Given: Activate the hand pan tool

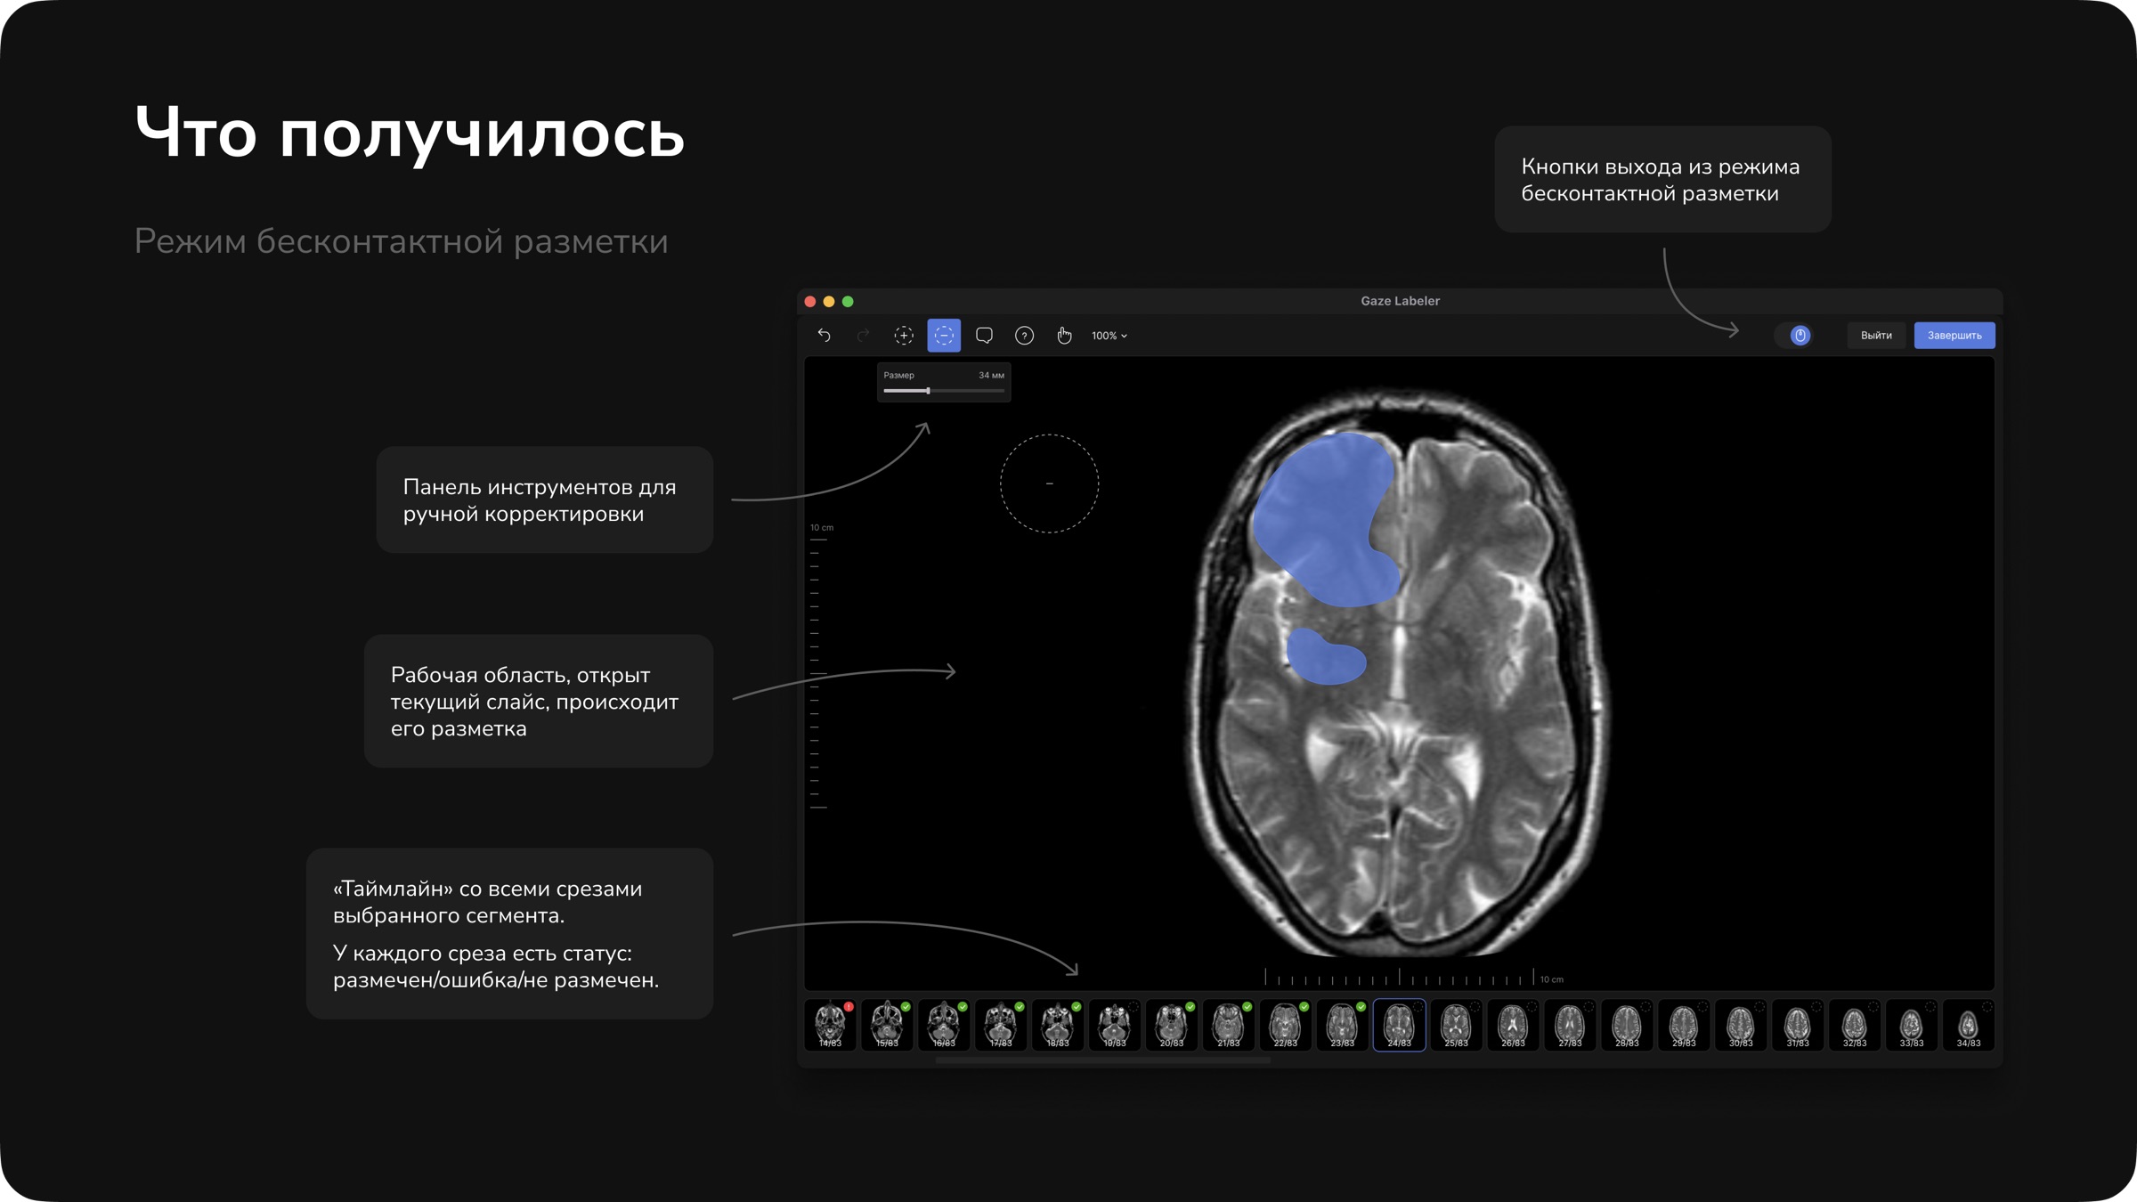Looking at the screenshot, I should point(1064,336).
